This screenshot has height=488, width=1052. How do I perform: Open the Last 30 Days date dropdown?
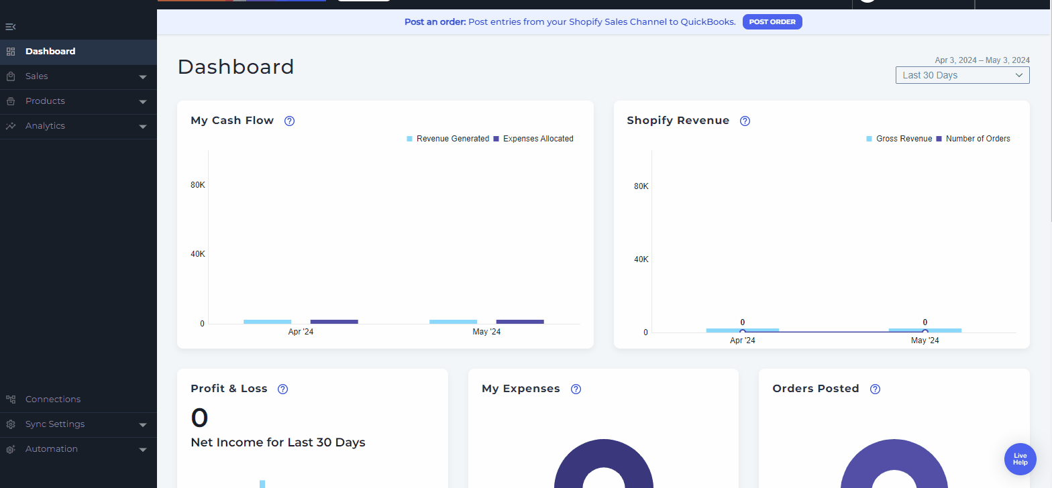click(x=962, y=75)
